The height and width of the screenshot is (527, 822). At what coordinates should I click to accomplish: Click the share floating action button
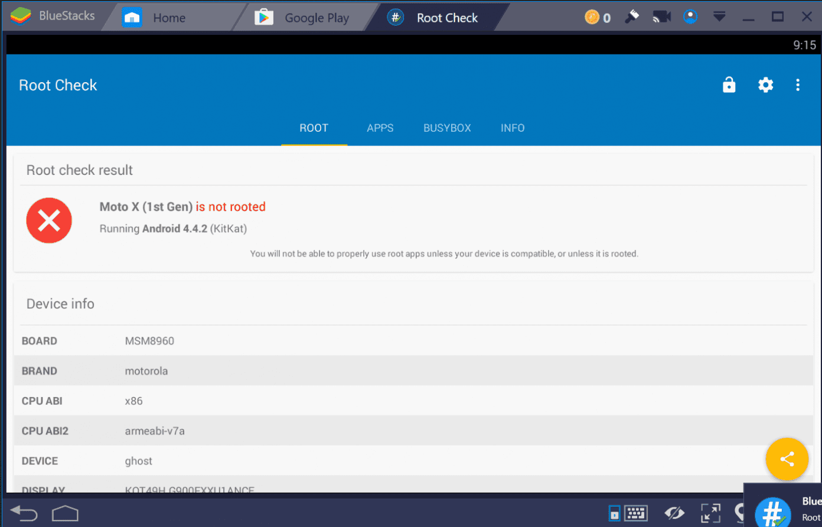(x=787, y=459)
